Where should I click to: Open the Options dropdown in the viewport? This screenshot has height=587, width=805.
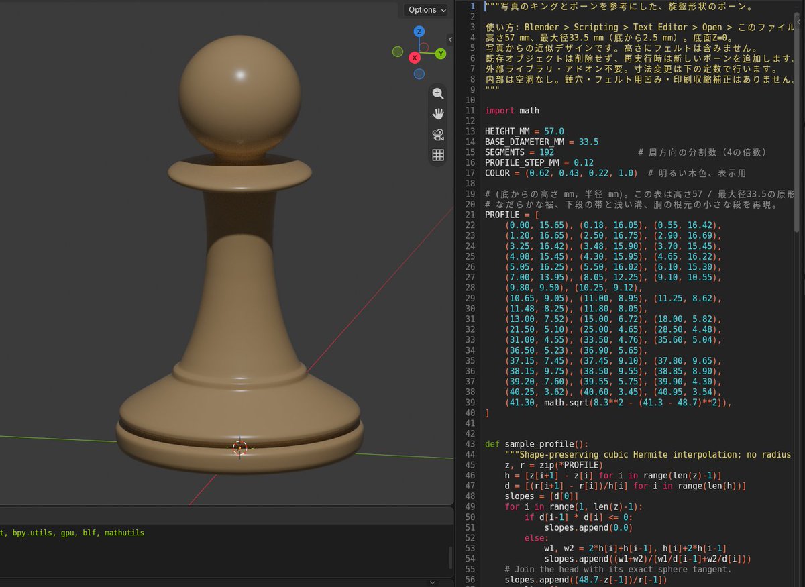click(427, 9)
